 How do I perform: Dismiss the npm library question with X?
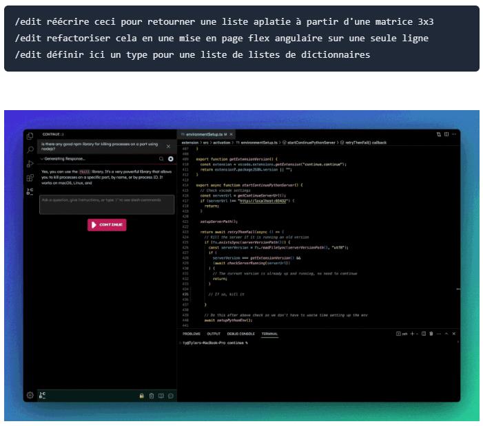click(x=169, y=147)
